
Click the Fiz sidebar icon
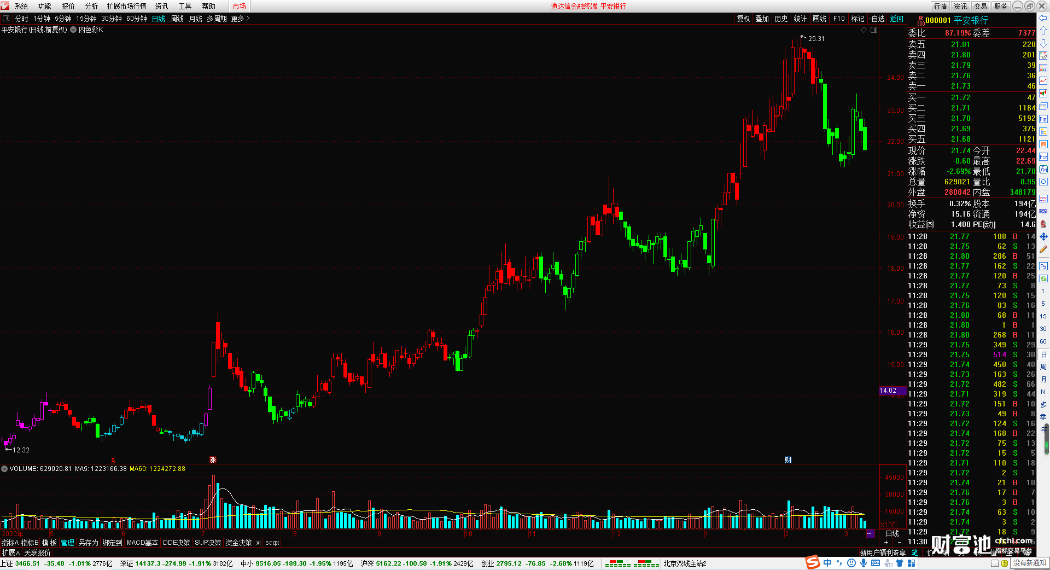tap(1043, 157)
